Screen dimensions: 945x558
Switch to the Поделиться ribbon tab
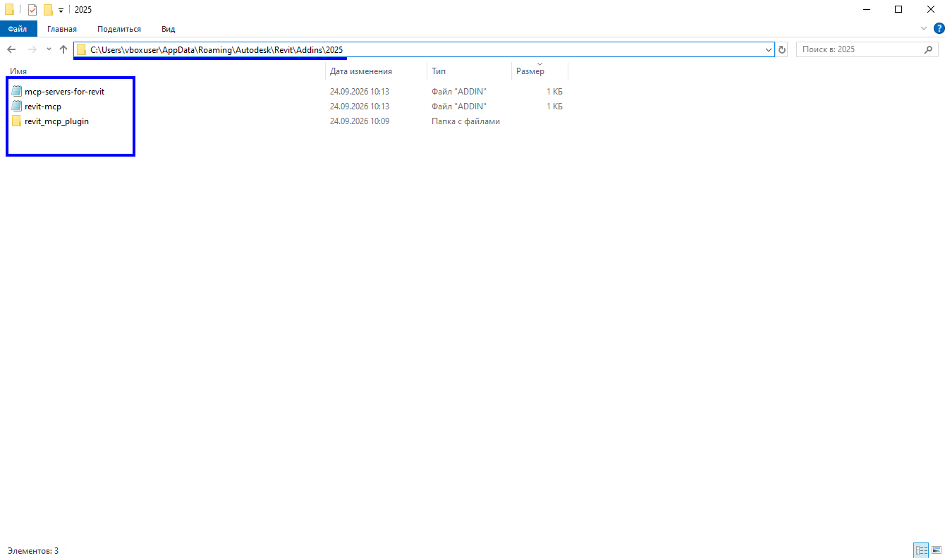[119, 29]
